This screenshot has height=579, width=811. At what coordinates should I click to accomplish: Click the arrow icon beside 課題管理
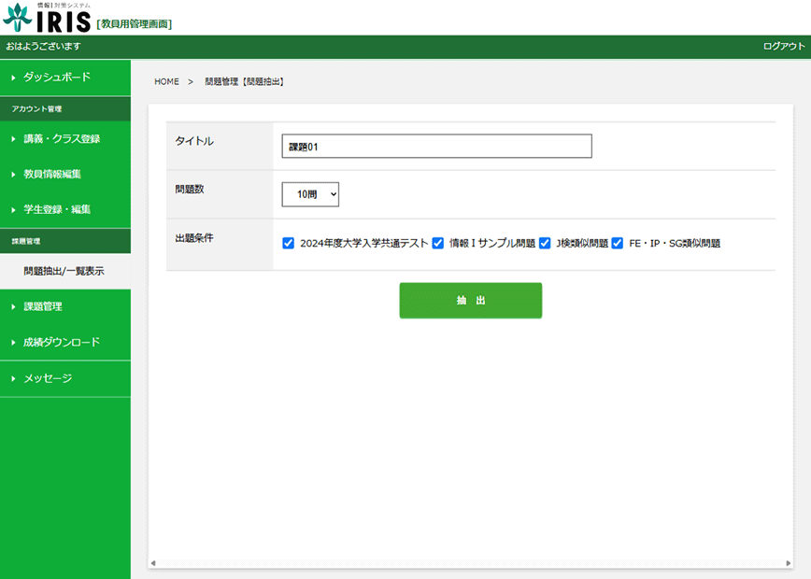[x=13, y=307]
